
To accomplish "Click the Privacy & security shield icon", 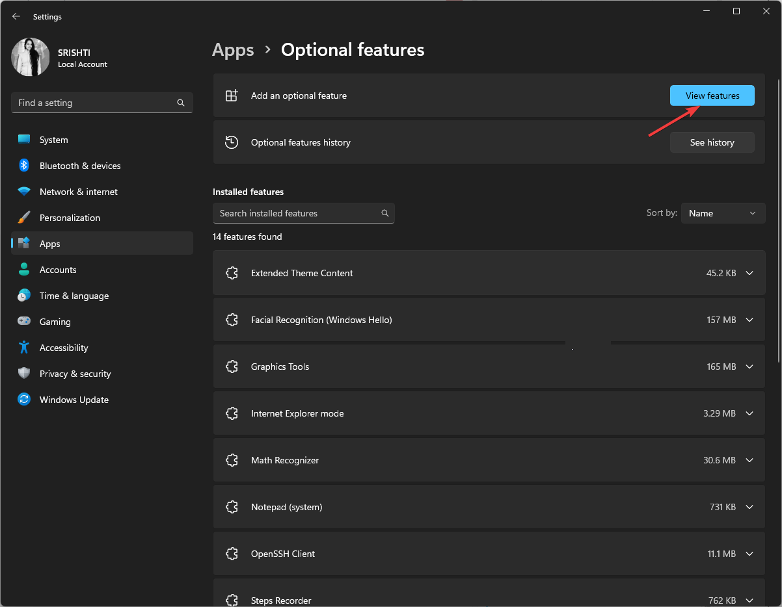I will 24,374.
